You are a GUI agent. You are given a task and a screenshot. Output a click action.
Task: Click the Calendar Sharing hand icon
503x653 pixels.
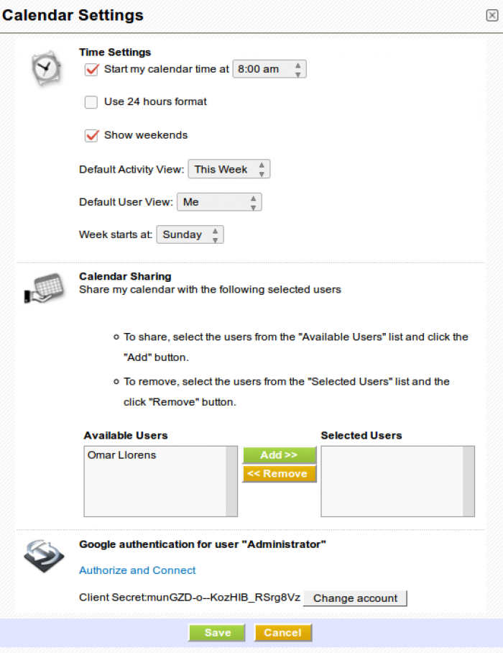pyautogui.click(x=44, y=289)
